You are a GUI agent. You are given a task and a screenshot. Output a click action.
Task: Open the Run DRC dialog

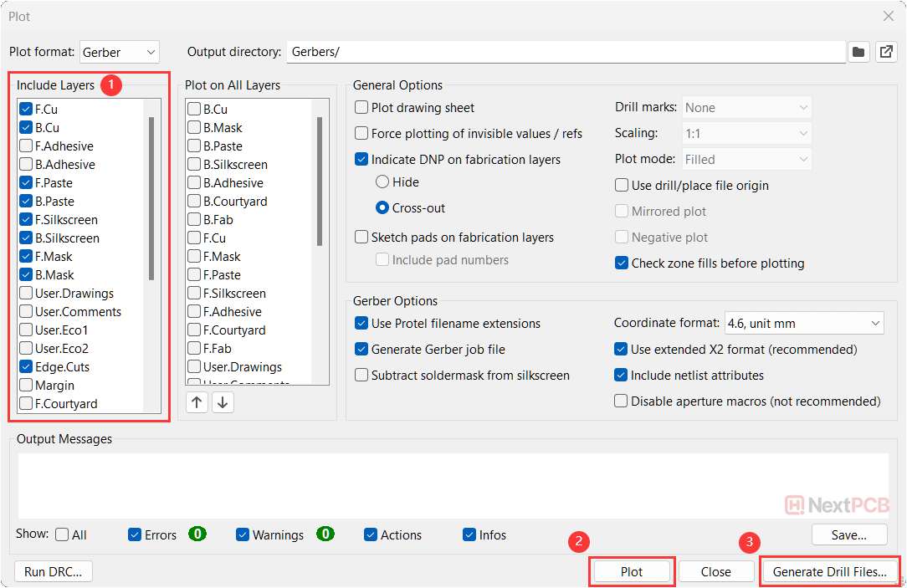tap(54, 572)
